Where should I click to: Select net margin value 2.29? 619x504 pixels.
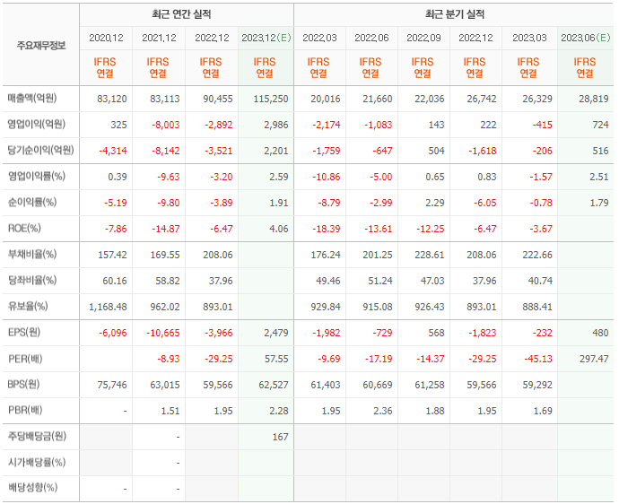pyautogui.click(x=435, y=203)
